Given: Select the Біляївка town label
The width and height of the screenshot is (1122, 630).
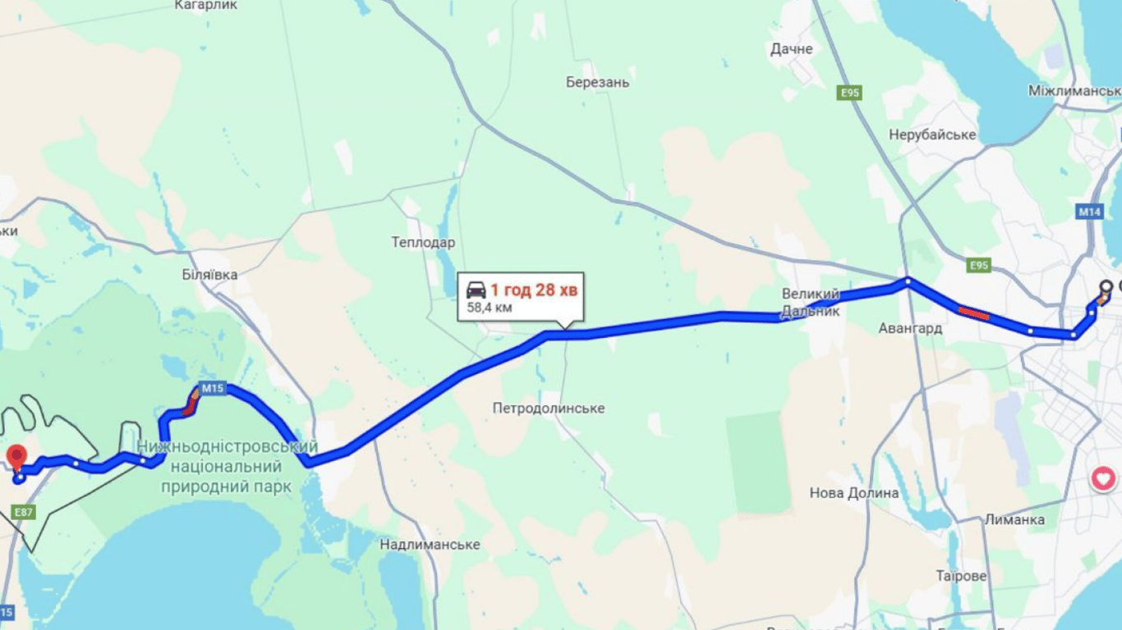Looking at the screenshot, I should point(209,275).
